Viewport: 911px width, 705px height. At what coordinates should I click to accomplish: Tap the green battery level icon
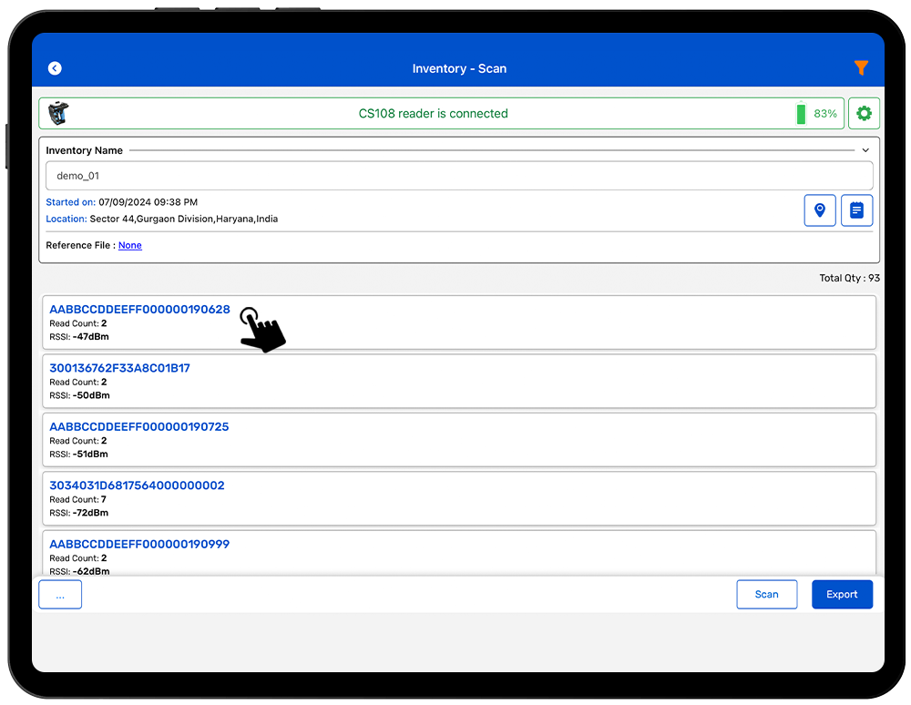(x=801, y=114)
